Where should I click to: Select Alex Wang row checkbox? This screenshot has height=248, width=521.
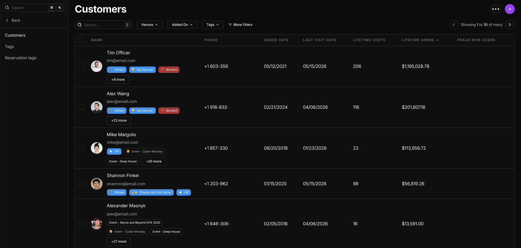[81, 107]
